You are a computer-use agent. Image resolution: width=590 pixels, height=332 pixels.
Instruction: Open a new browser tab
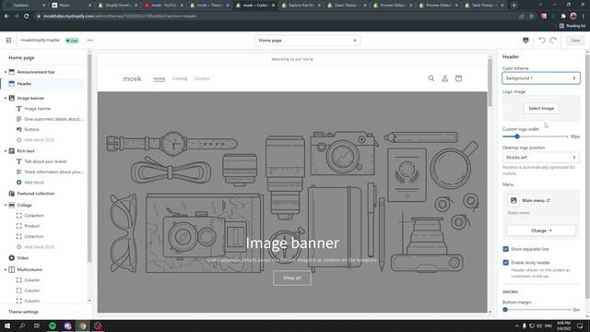click(x=514, y=6)
